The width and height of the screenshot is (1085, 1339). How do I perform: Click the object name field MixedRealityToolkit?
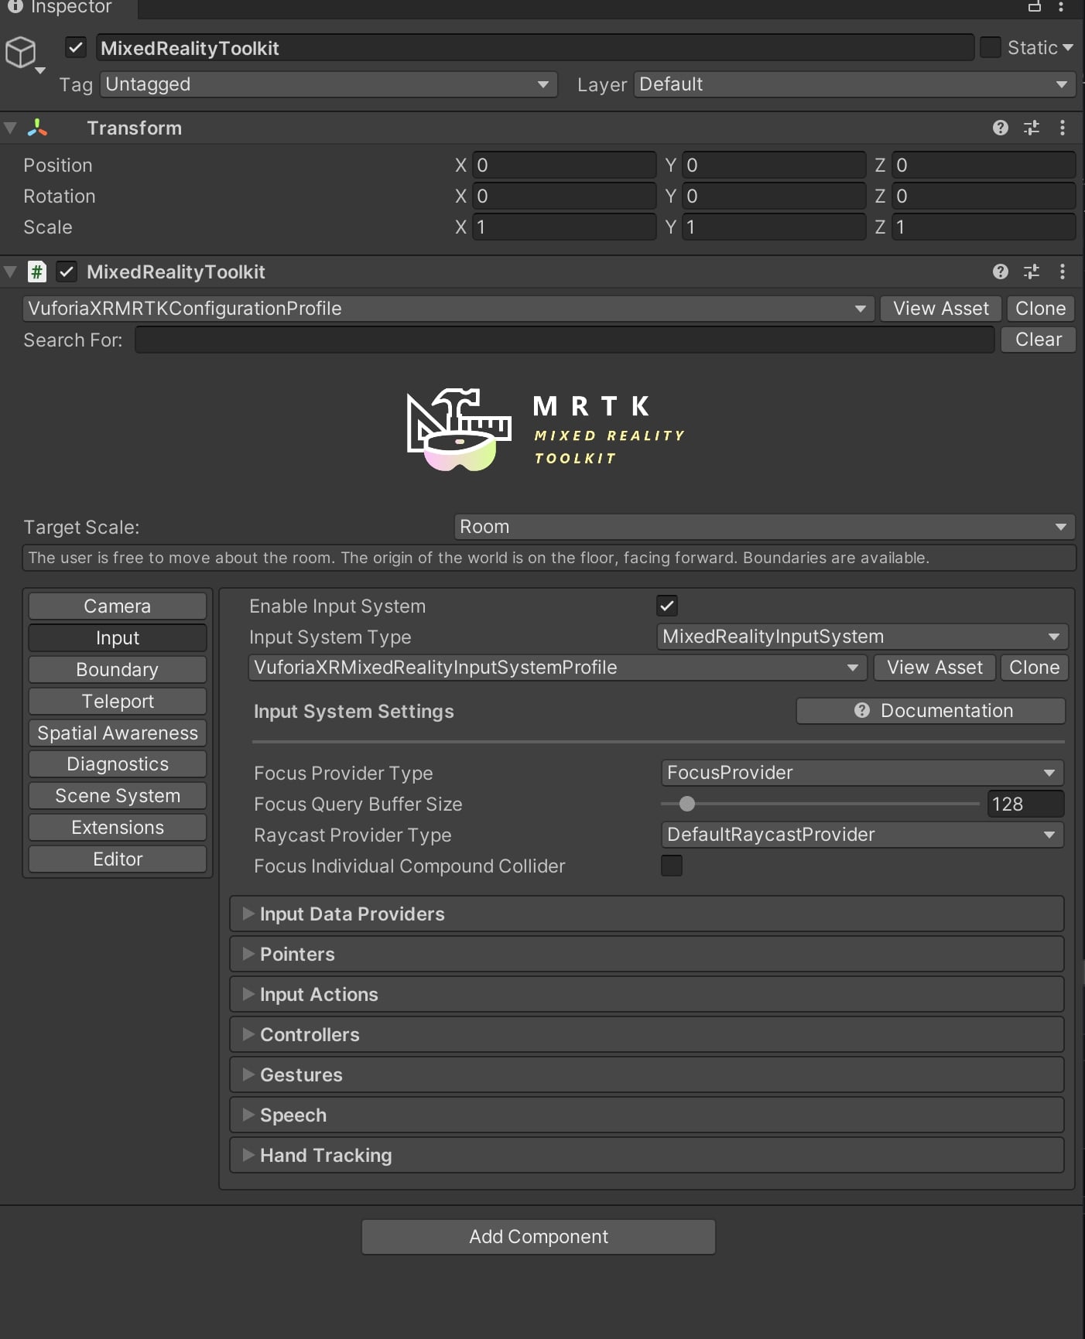point(535,48)
